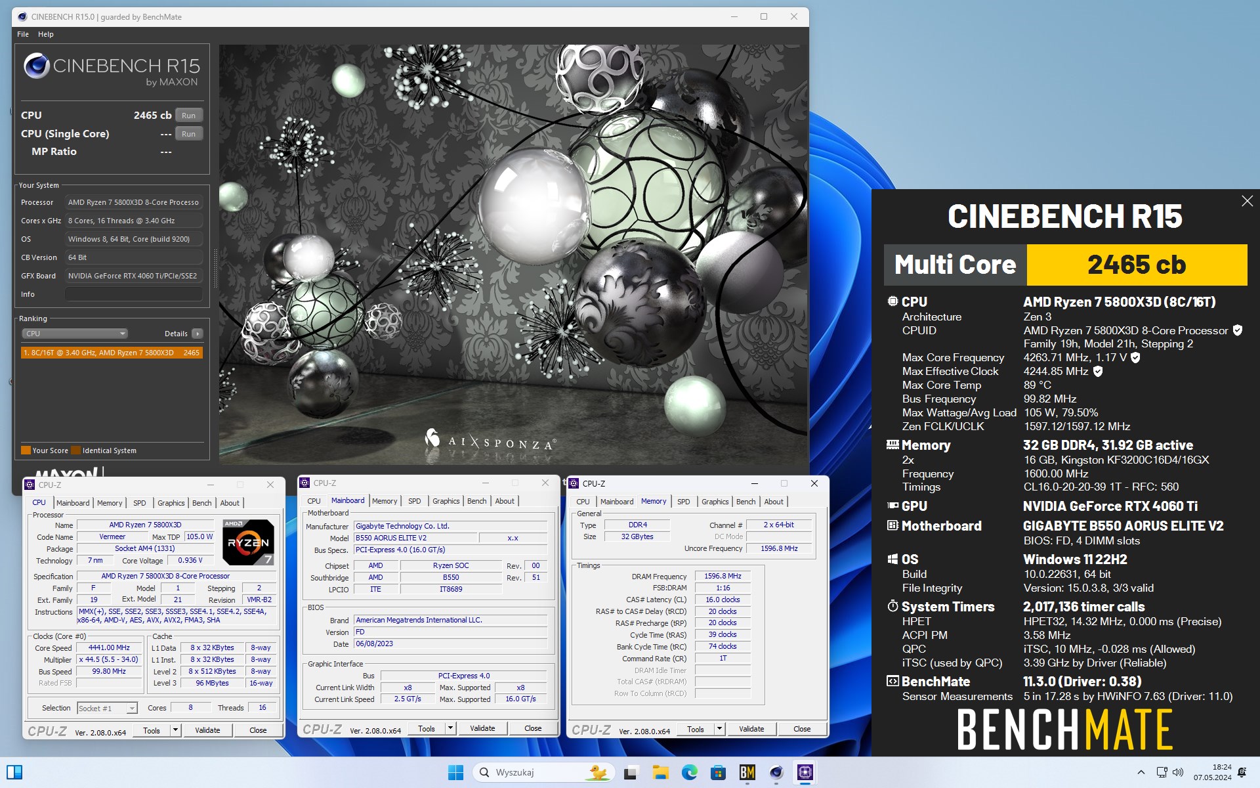Run the CPU (Single Core) benchmark
The height and width of the screenshot is (788, 1260).
(189, 134)
